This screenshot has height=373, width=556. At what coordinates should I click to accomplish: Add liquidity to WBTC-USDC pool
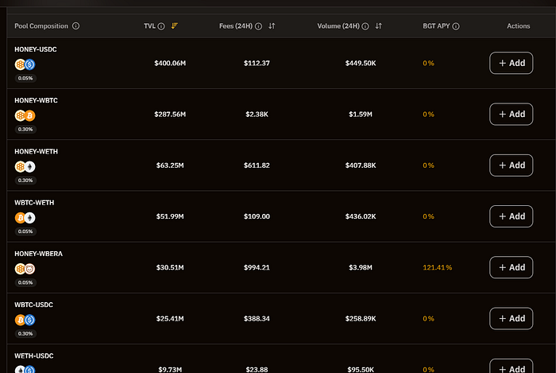pos(511,318)
